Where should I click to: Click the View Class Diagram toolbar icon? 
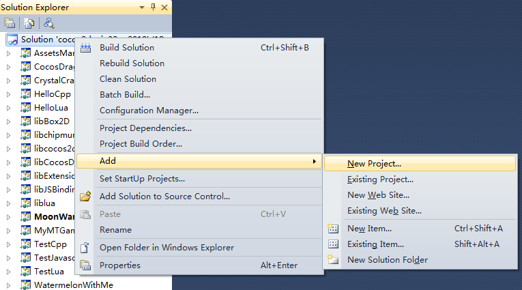pos(49,23)
